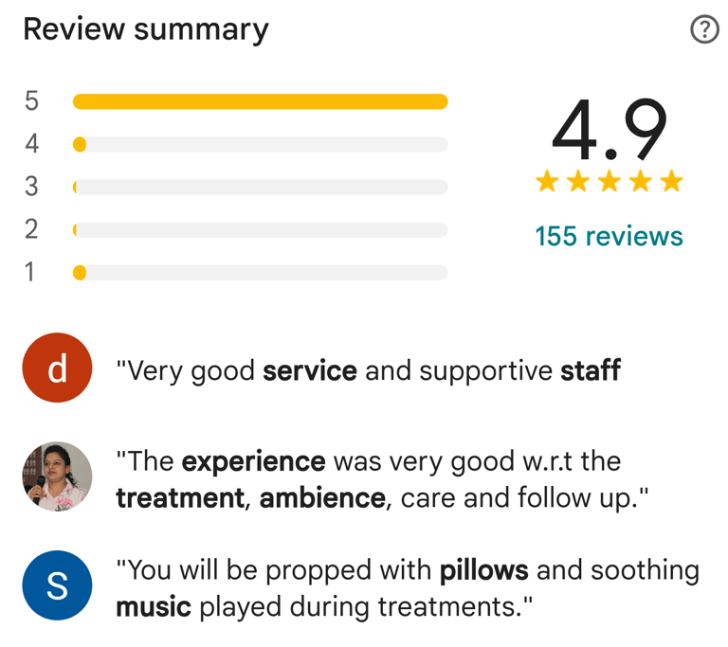This screenshot has width=728, height=647.
Task: Select the 4-star rating bar
Action: point(260,144)
